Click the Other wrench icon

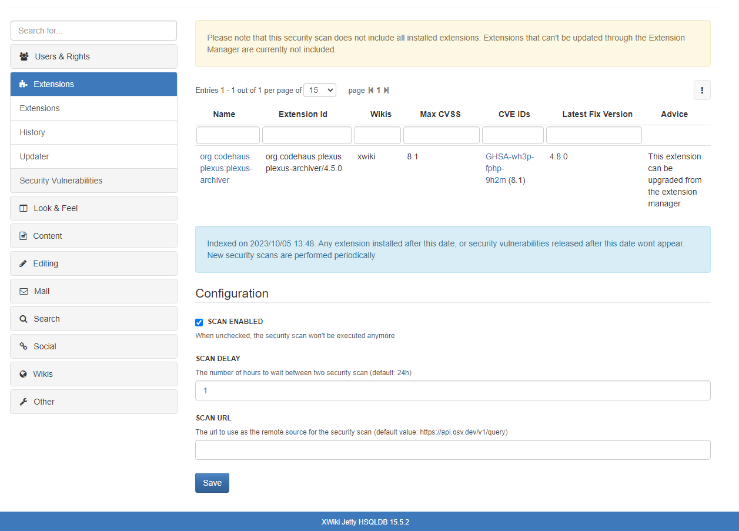(24, 402)
